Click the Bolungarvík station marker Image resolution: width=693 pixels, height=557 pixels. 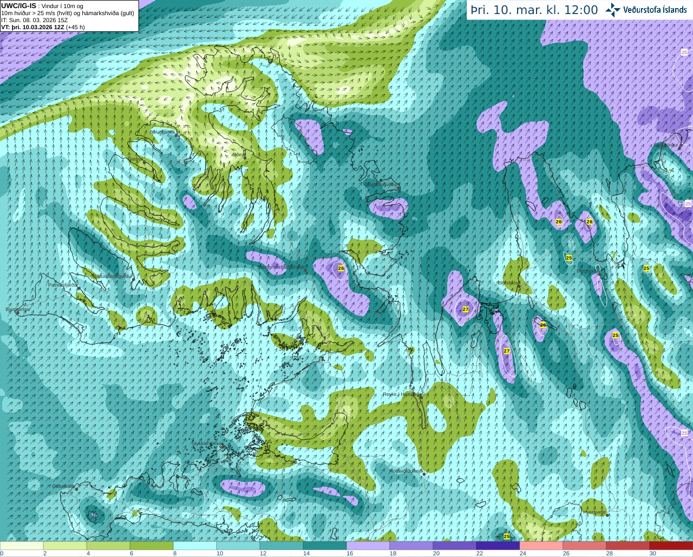[176, 135]
